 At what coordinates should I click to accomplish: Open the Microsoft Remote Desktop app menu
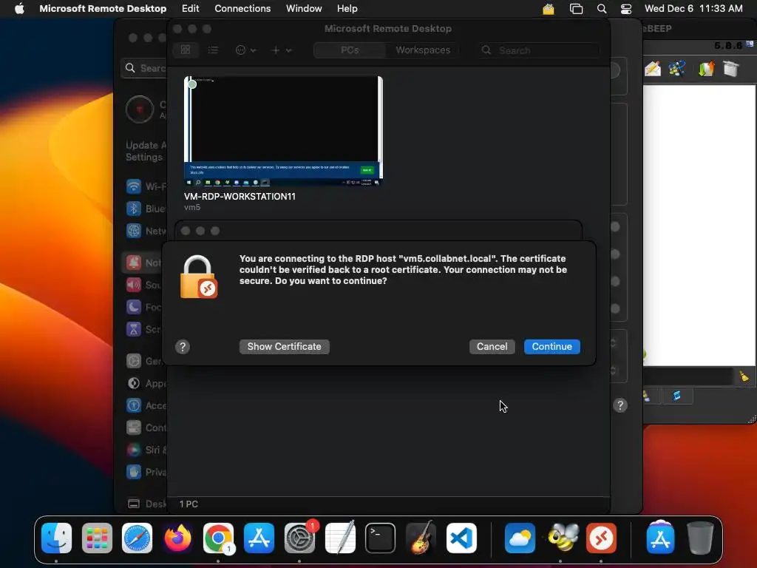click(103, 9)
